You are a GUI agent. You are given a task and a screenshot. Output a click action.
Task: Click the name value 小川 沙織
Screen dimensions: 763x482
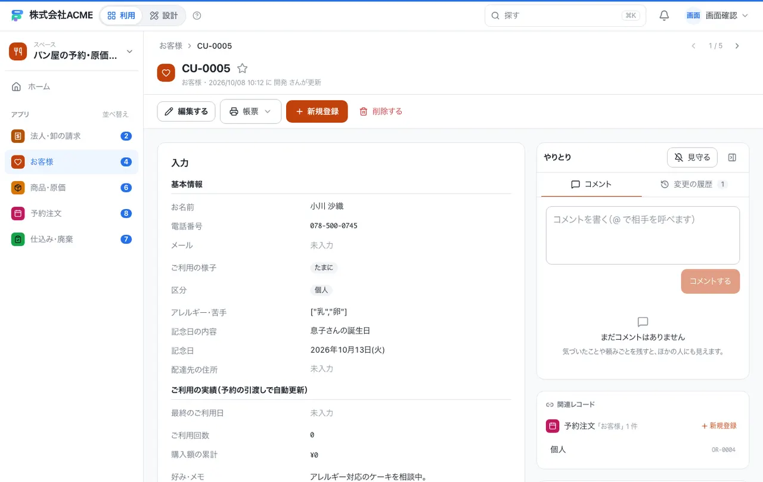[x=327, y=206]
